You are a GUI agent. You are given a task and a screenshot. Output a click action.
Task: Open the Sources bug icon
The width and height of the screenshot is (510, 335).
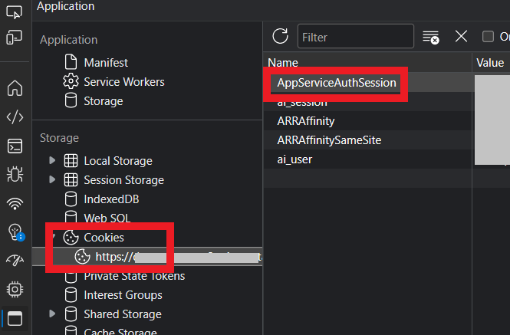tap(15, 175)
